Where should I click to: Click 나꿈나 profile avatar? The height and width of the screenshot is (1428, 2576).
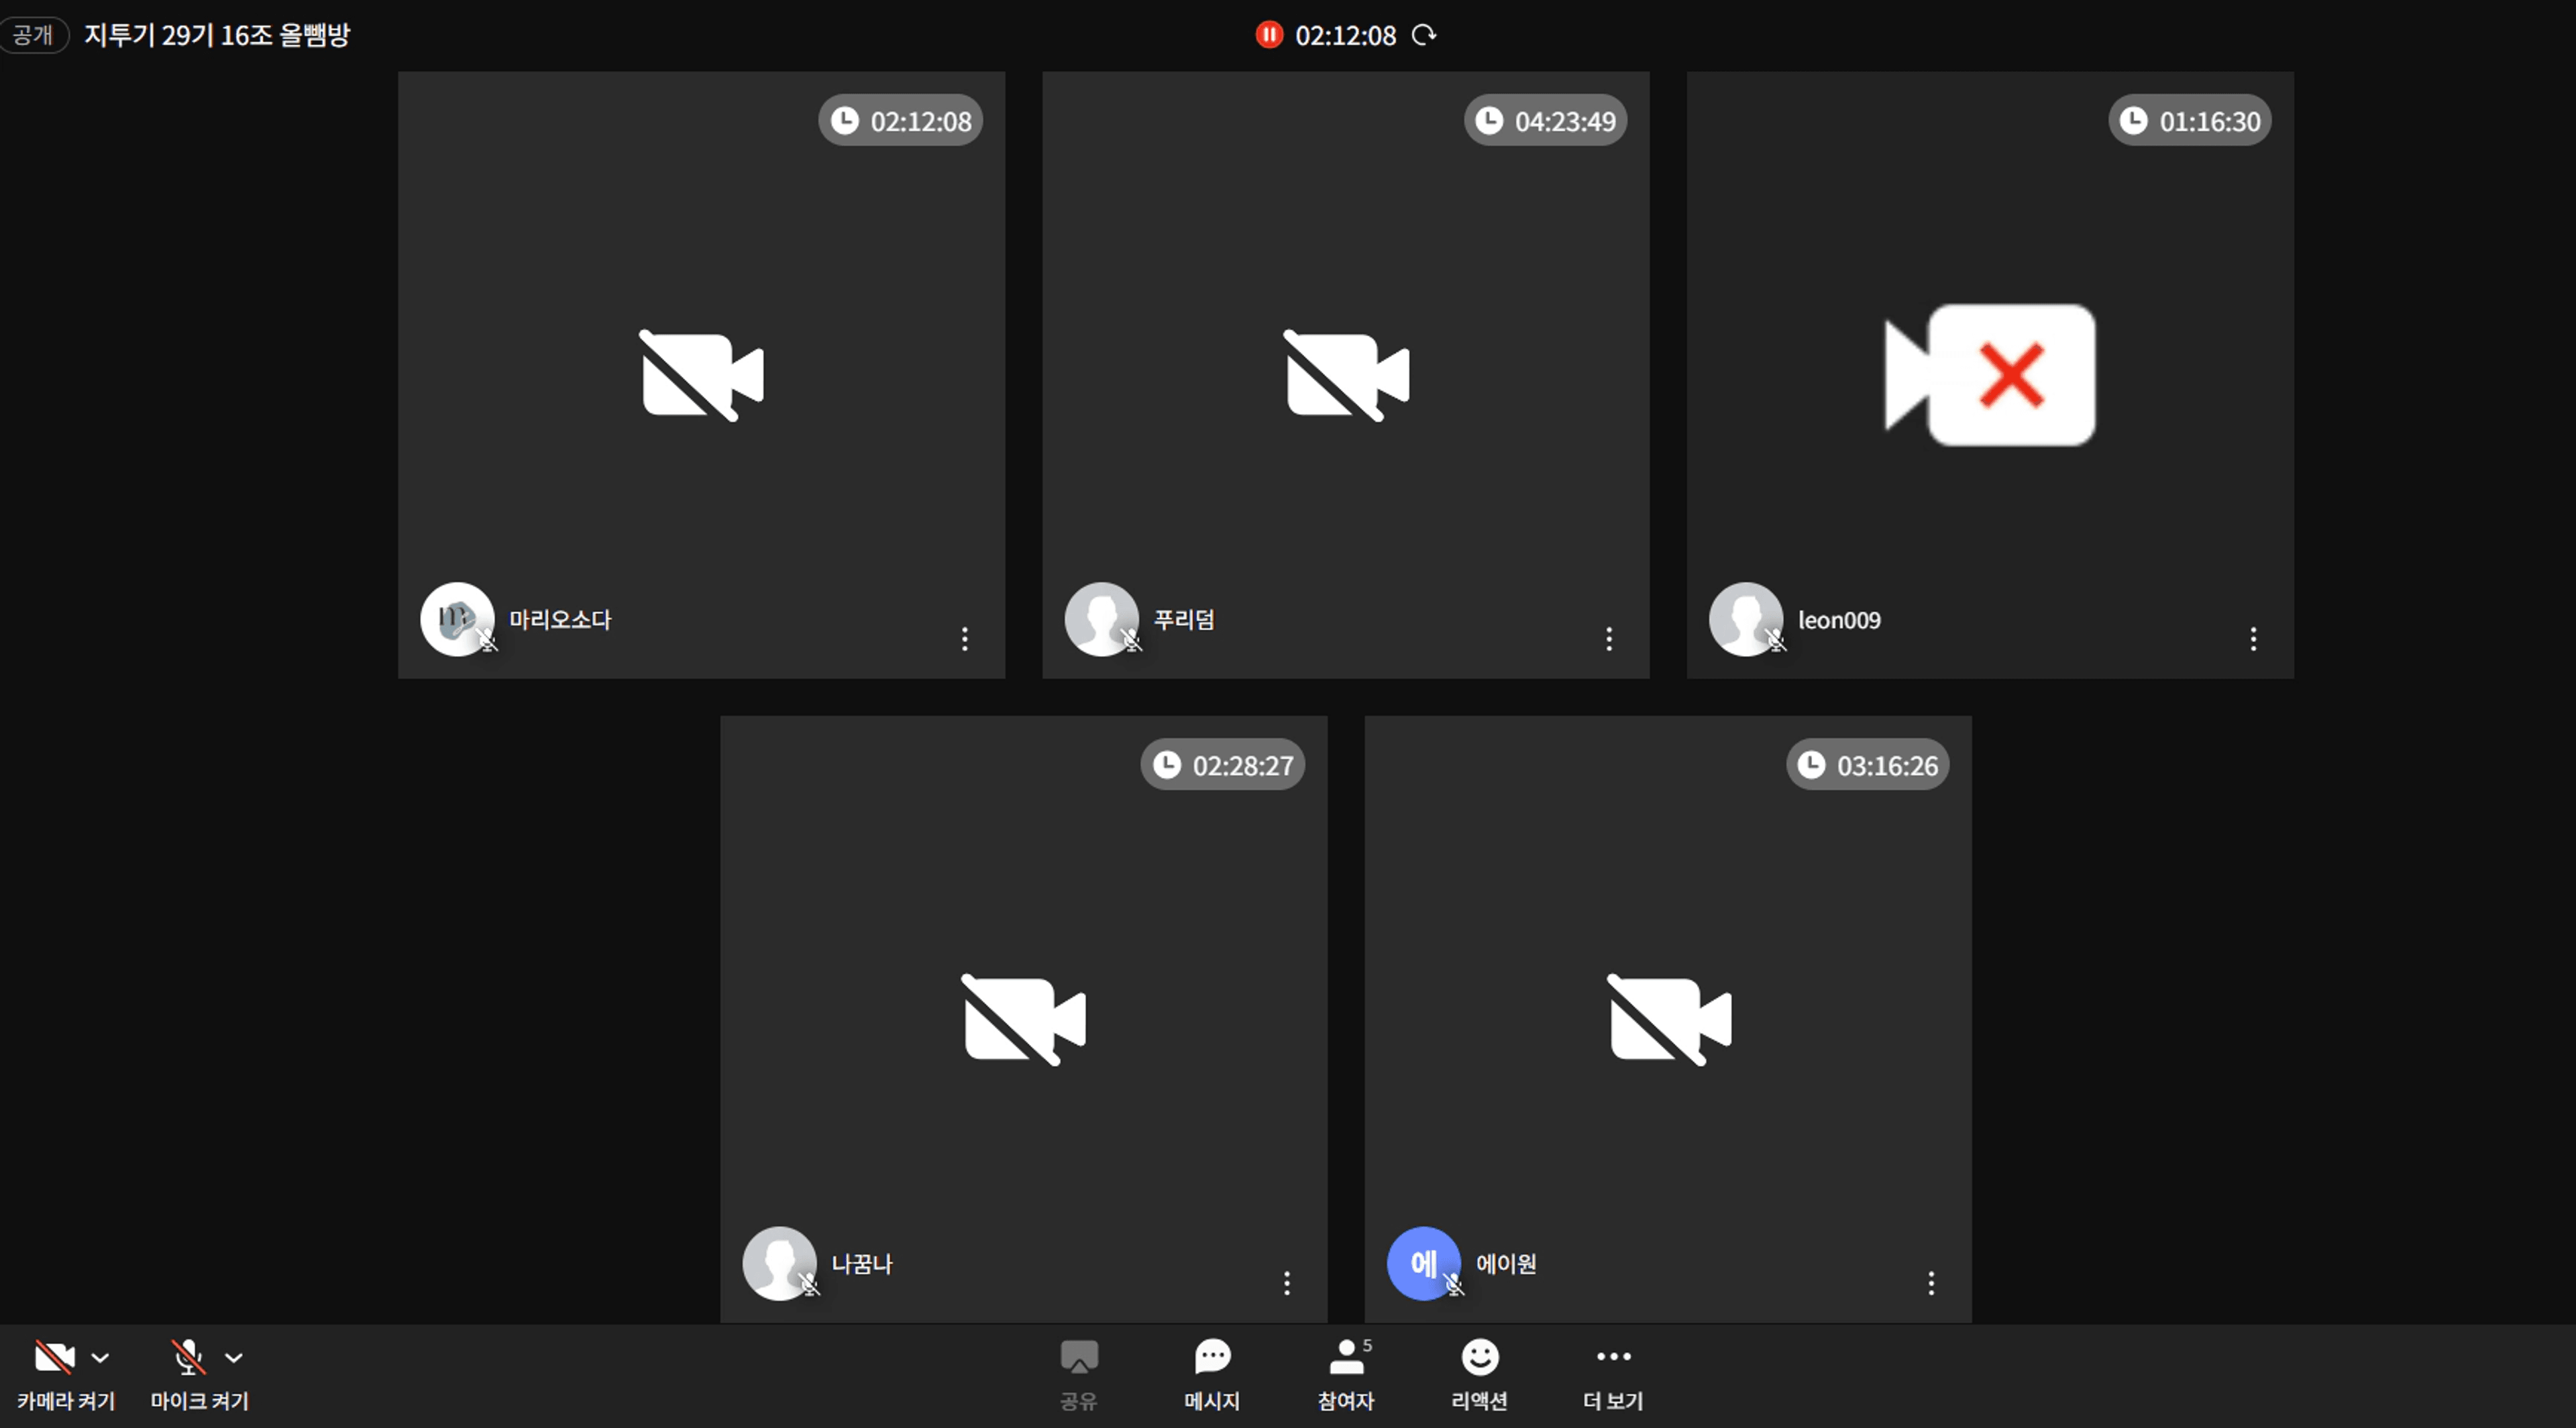tap(779, 1263)
